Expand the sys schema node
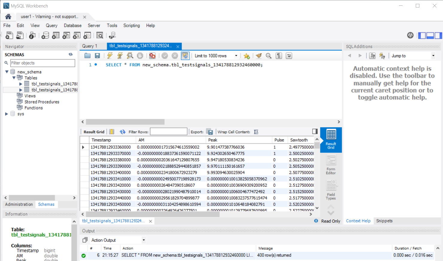 coord(7,114)
